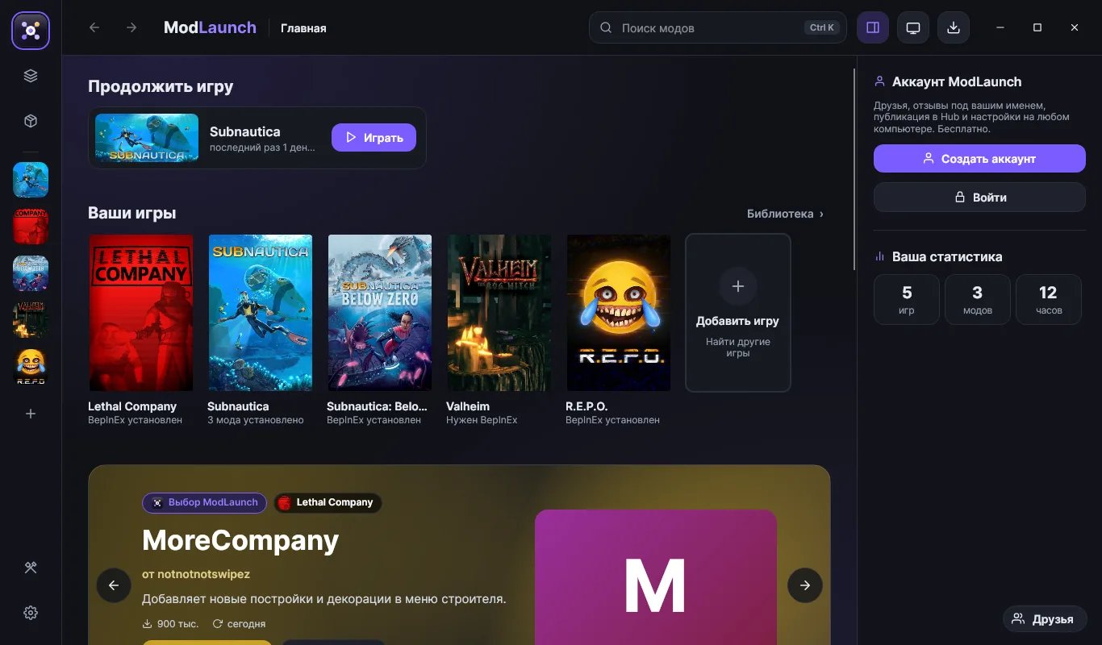Click the 'Создать аккаунт' button
The image size is (1102, 645).
point(979,159)
